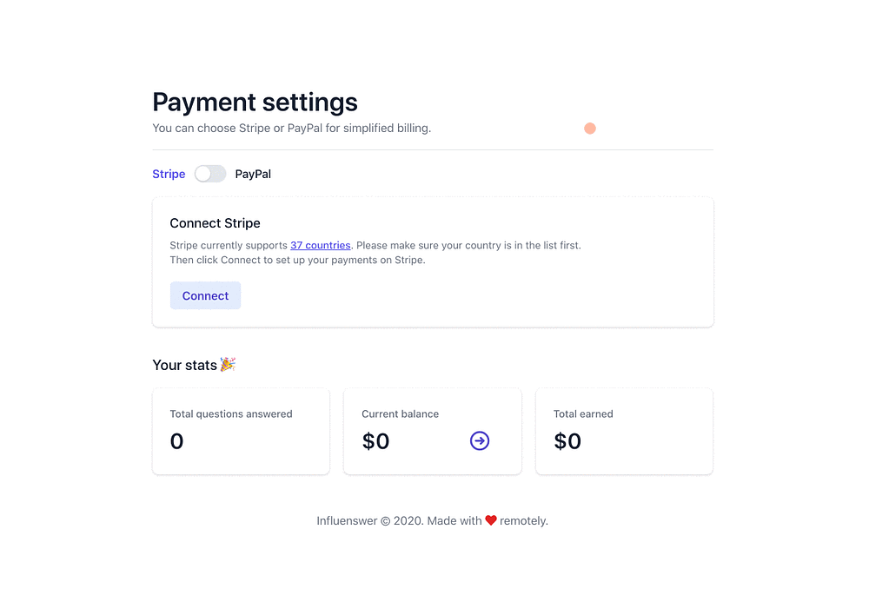This screenshot has height=602, width=869.
Task: Click the party popper emoji next to Your stats
Action: [x=228, y=365]
